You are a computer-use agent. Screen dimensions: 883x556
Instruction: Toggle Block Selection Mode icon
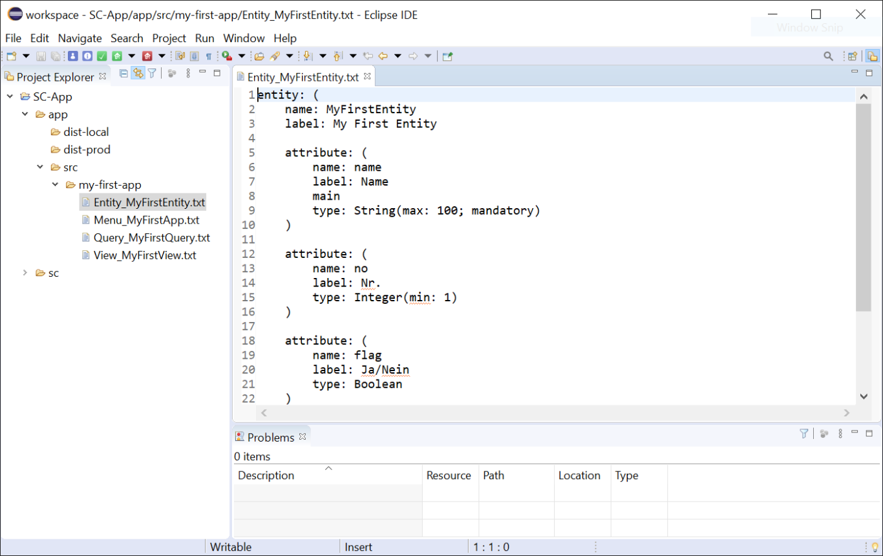coord(194,56)
